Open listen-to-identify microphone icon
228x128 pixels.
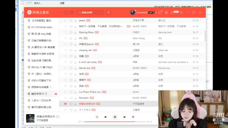tap(109, 13)
